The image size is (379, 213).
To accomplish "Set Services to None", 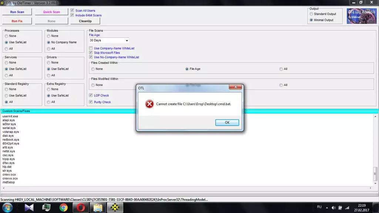I will [6, 63].
